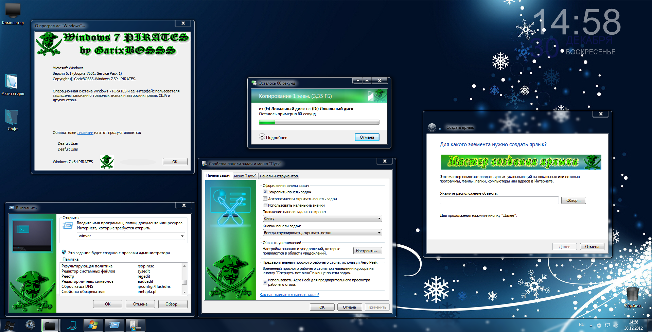Toggle Закрепить панель задач checkbox

265,192
